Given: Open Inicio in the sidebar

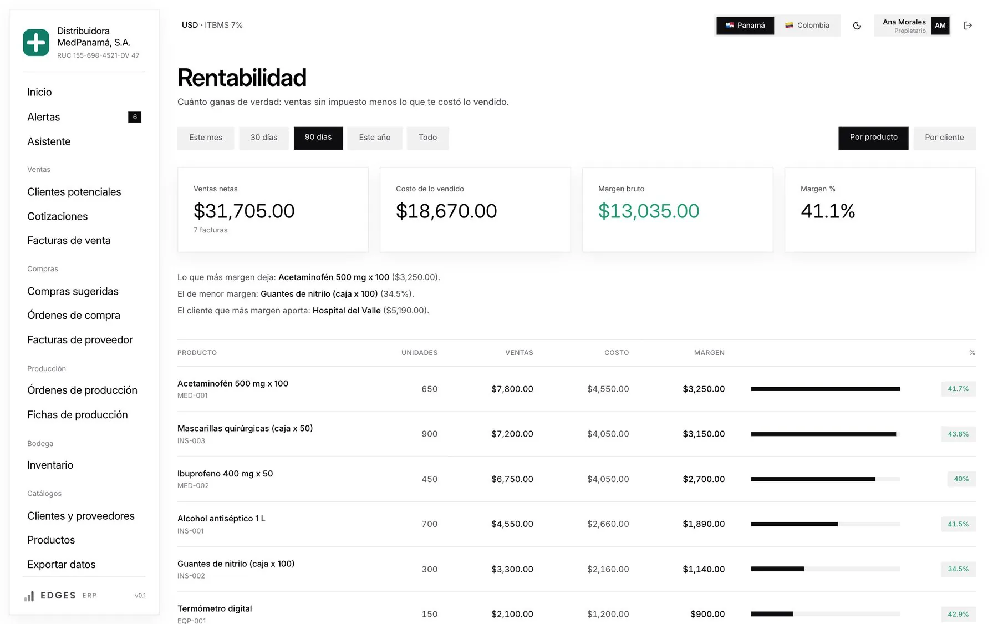Looking at the screenshot, I should pyautogui.click(x=39, y=92).
